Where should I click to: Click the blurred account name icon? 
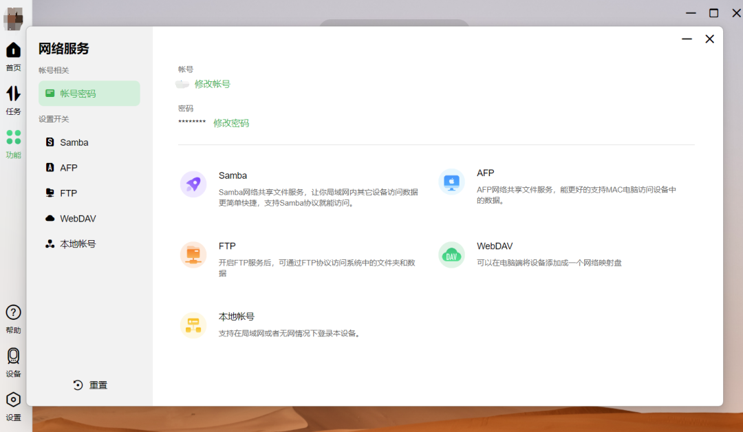point(182,85)
